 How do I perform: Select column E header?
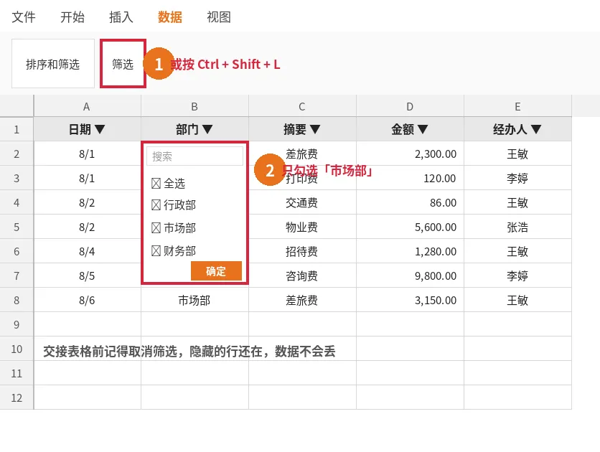(x=517, y=106)
